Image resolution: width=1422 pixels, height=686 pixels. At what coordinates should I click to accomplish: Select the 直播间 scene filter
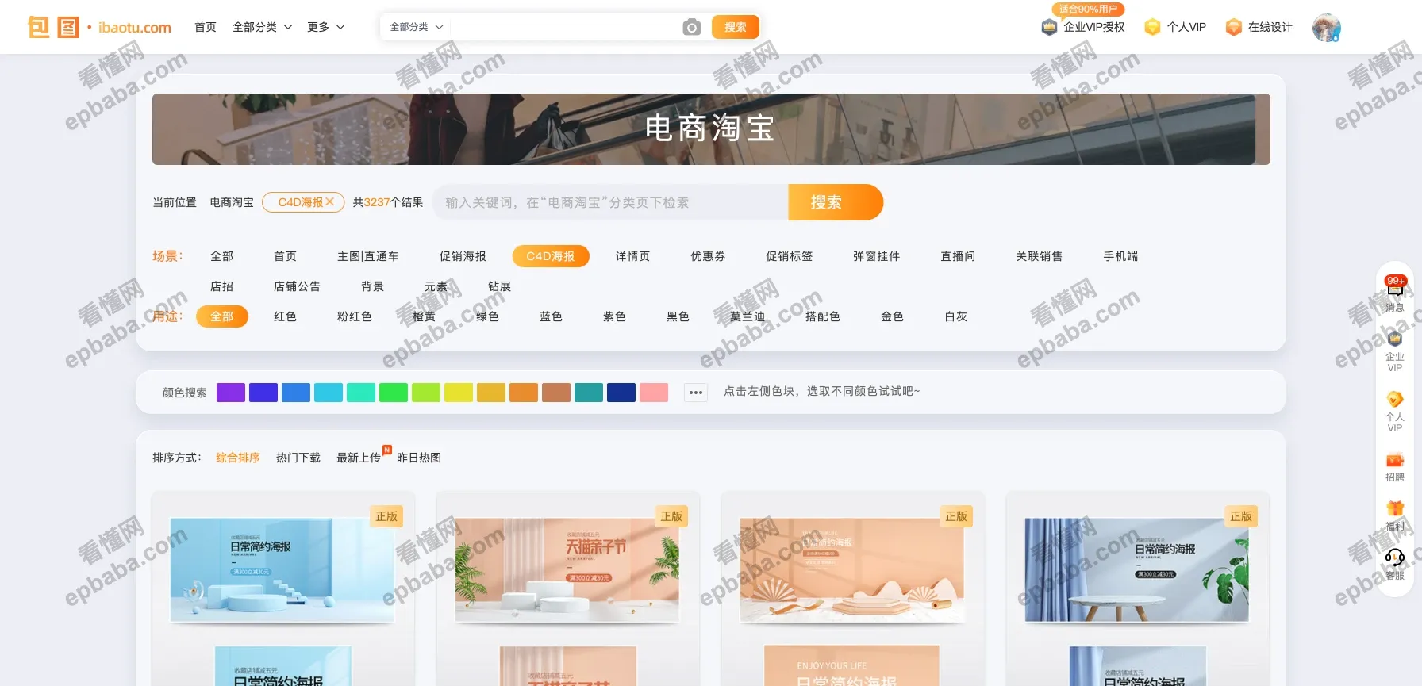coord(958,256)
